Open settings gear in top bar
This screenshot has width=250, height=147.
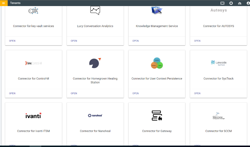point(231,3)
